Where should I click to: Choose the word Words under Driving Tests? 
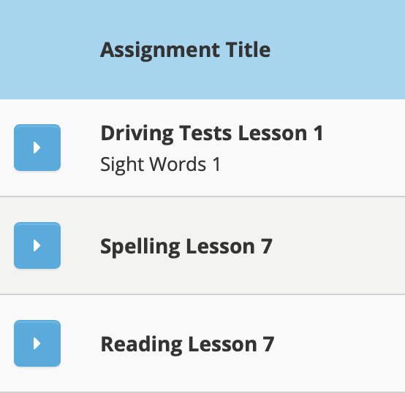[x=178, y=164]
